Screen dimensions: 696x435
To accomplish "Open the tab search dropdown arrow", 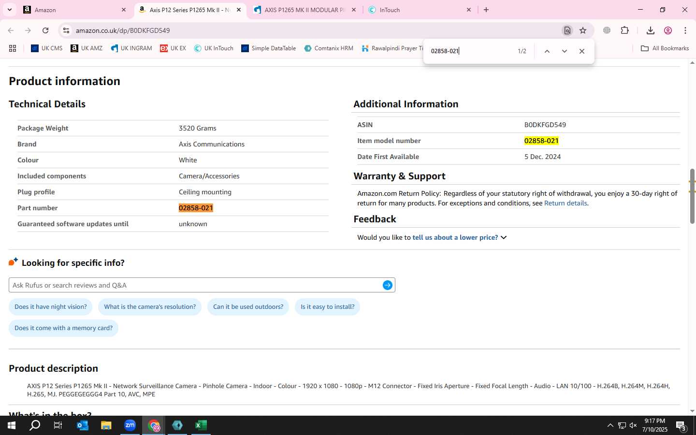I will (x=9, y=10).
